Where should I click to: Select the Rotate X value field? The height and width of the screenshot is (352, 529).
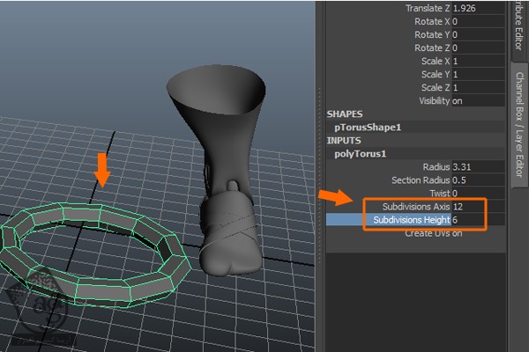pyautogui.click(x=478, y=21)
